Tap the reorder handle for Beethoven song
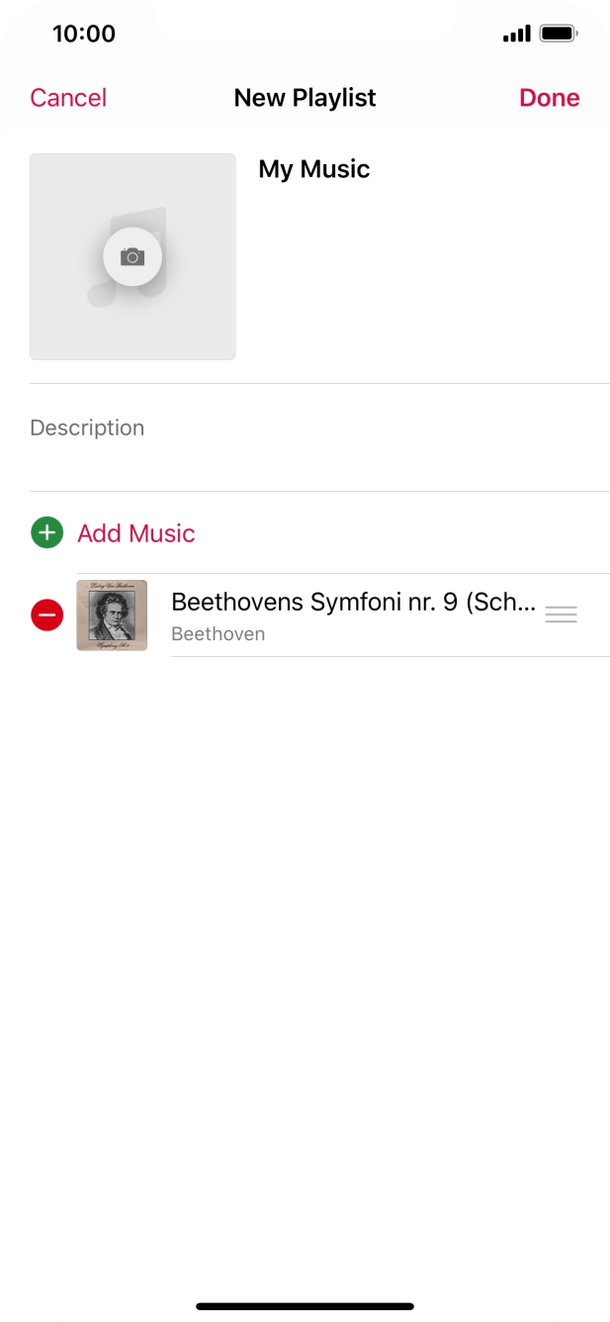This screenshot has width=610, height=1322. (x=561, y=614)
